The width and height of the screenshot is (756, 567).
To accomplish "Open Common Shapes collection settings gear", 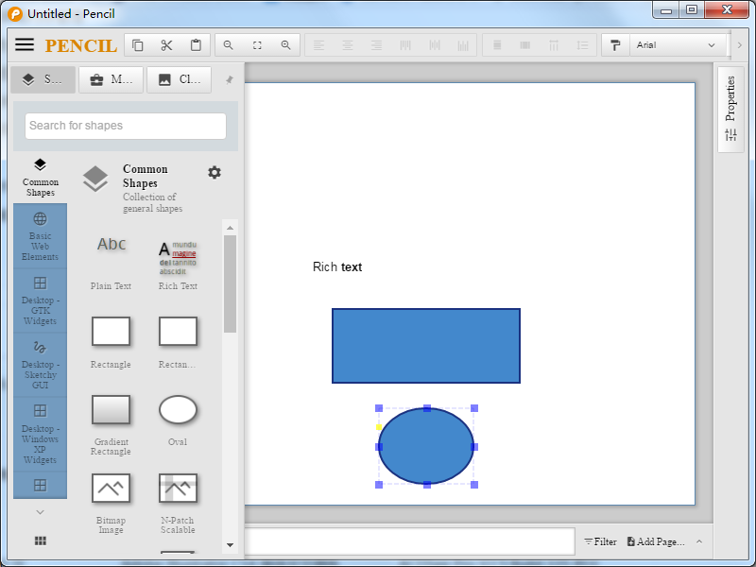I will [215, 172].
